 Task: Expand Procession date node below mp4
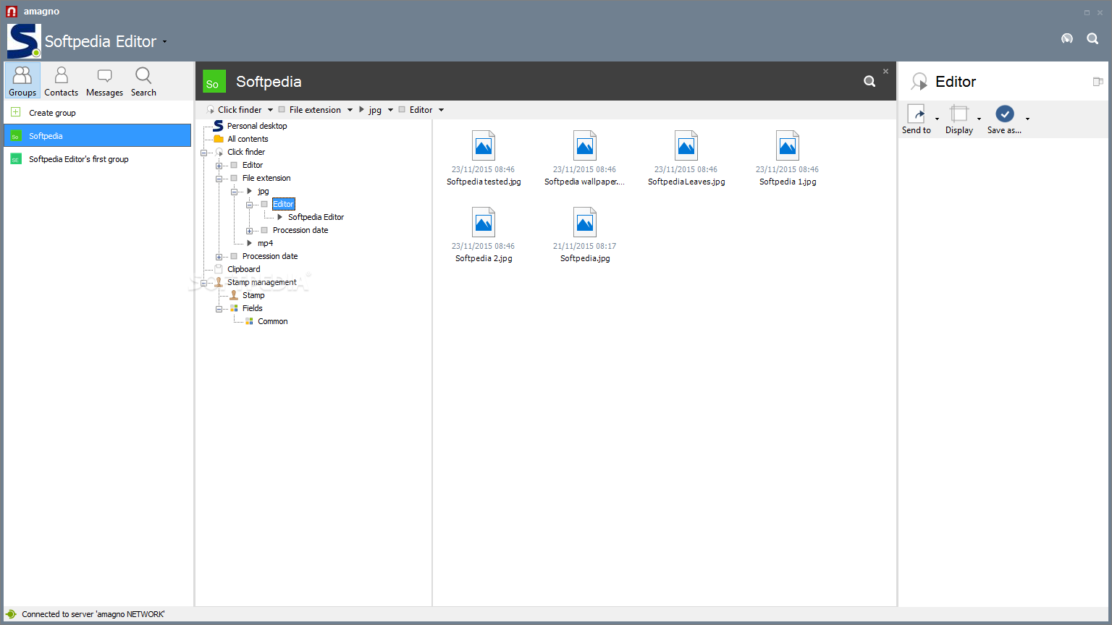(x=219, y=257)
